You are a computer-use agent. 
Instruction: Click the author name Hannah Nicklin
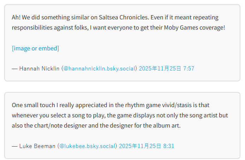tap(39, 68)
